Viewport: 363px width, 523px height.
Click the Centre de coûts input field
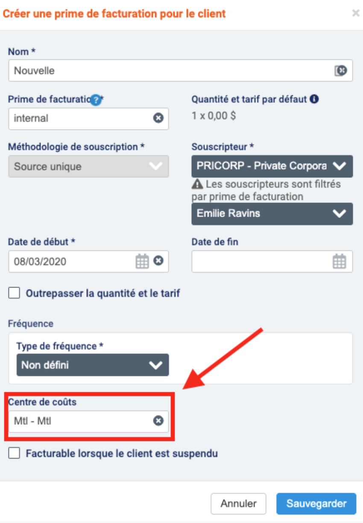(x=88, y=421)
